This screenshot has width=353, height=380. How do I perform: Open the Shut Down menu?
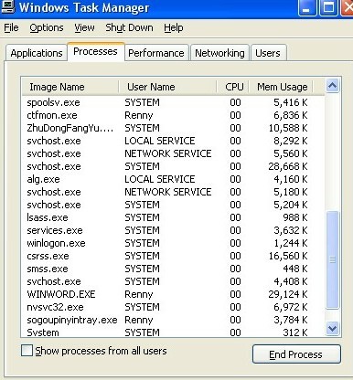pyautogui.click(x=129, y=27)
